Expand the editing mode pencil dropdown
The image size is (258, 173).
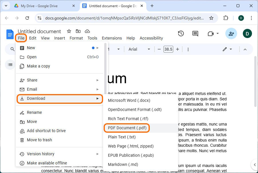click(x=227, y=49)
